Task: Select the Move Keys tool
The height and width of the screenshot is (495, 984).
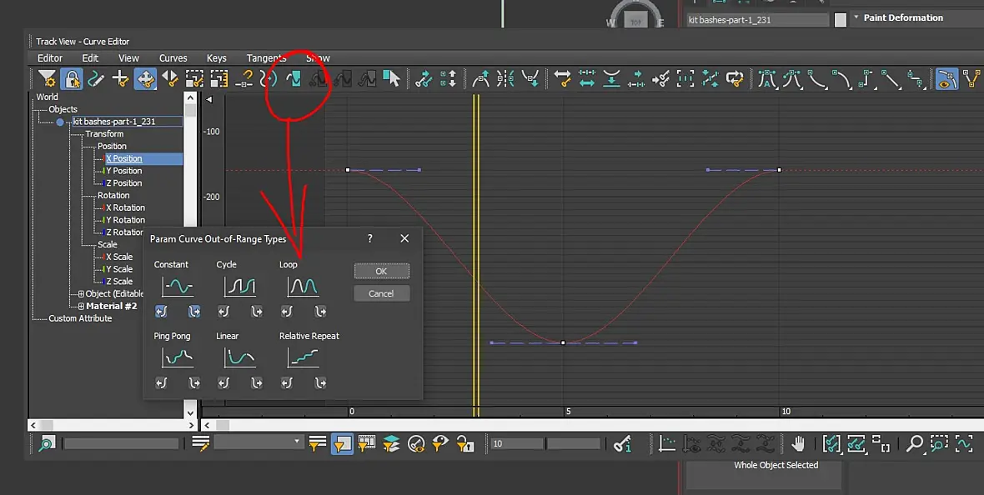Action: pyautogui.click(x=145, y=79)
